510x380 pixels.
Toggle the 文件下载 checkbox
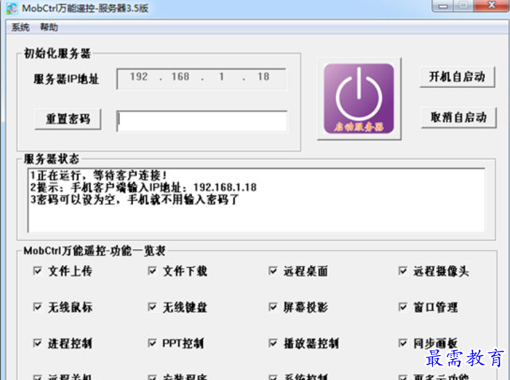(152, 271)
